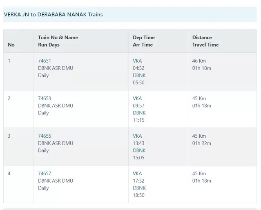Click the 46 Km distance cell
Image resolution: width=261 pixels, height=210 pixels.
coord(199,61)
